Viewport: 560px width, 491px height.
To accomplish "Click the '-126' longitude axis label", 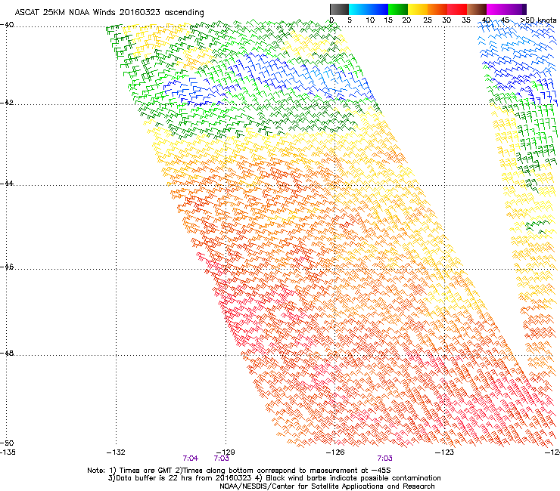I will 335,452.
